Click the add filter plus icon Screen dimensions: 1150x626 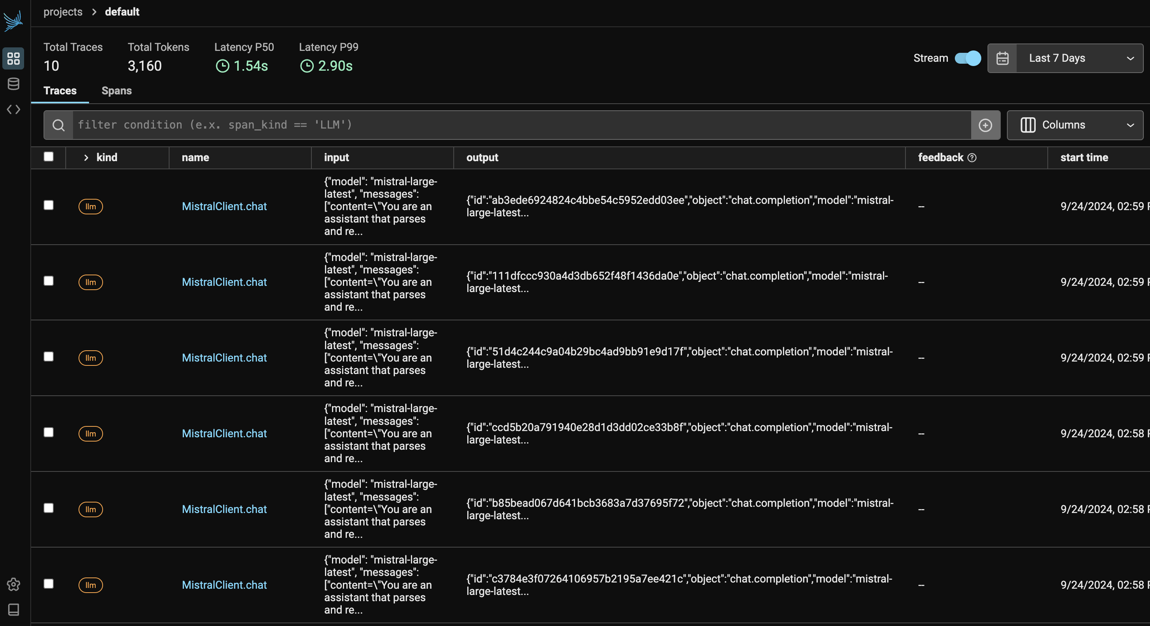pos(985,125)
